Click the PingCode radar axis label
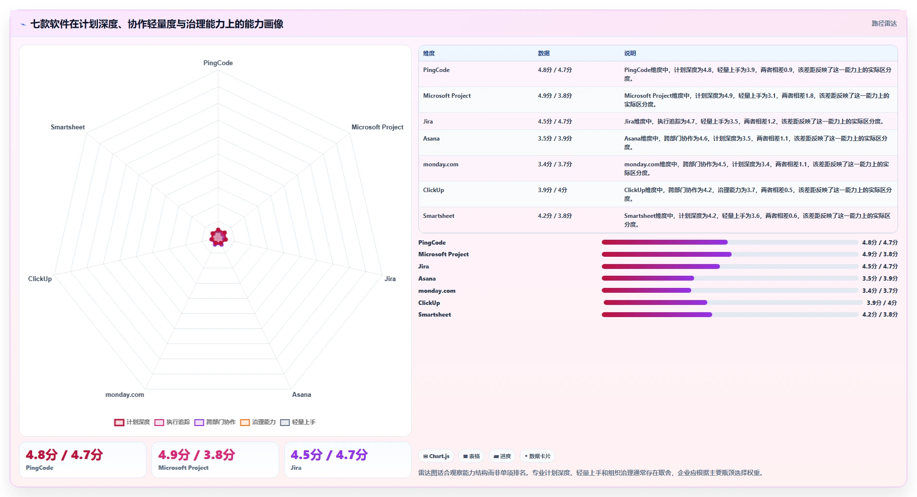This screenshot has width=917, height=497. click(x=218, y=63)
